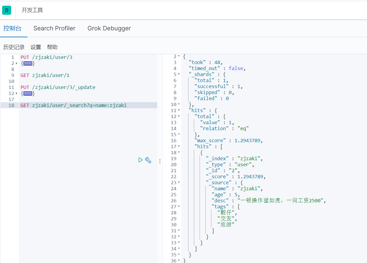Viewport: 367px width, 263px height.
Task: Run the selected request with play icon
Action: [140, 160]
